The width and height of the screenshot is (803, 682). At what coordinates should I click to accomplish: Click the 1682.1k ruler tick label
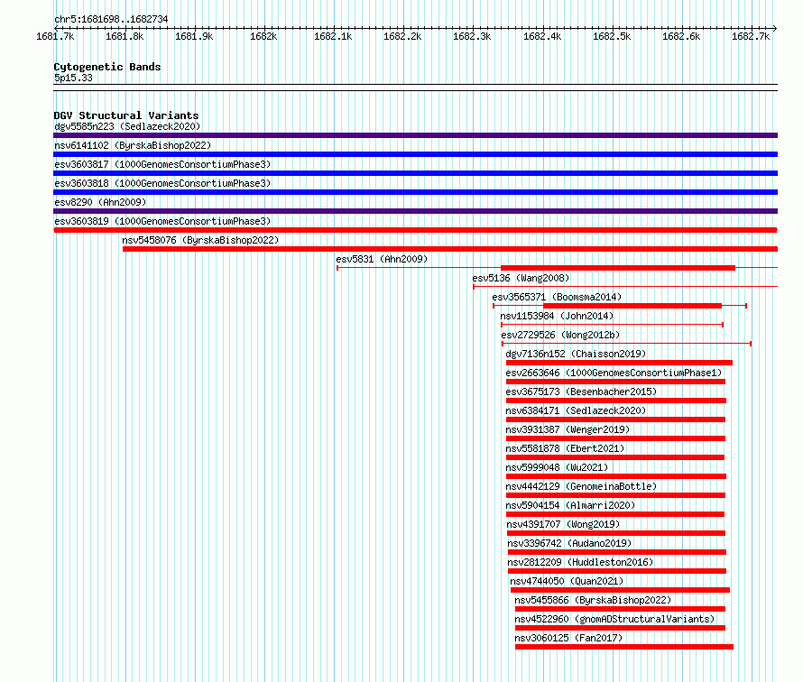333,36
